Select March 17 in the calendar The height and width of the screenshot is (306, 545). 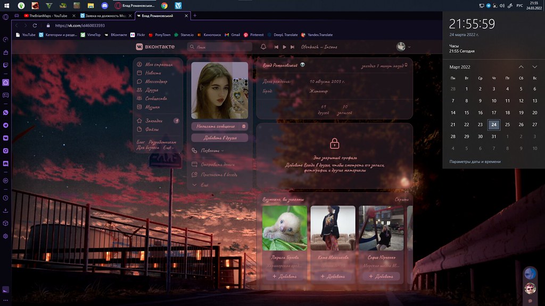(494, 113)
